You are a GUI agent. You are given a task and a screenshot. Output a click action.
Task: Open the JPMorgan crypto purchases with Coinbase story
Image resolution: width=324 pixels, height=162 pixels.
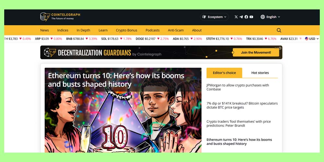coord(237,87)
